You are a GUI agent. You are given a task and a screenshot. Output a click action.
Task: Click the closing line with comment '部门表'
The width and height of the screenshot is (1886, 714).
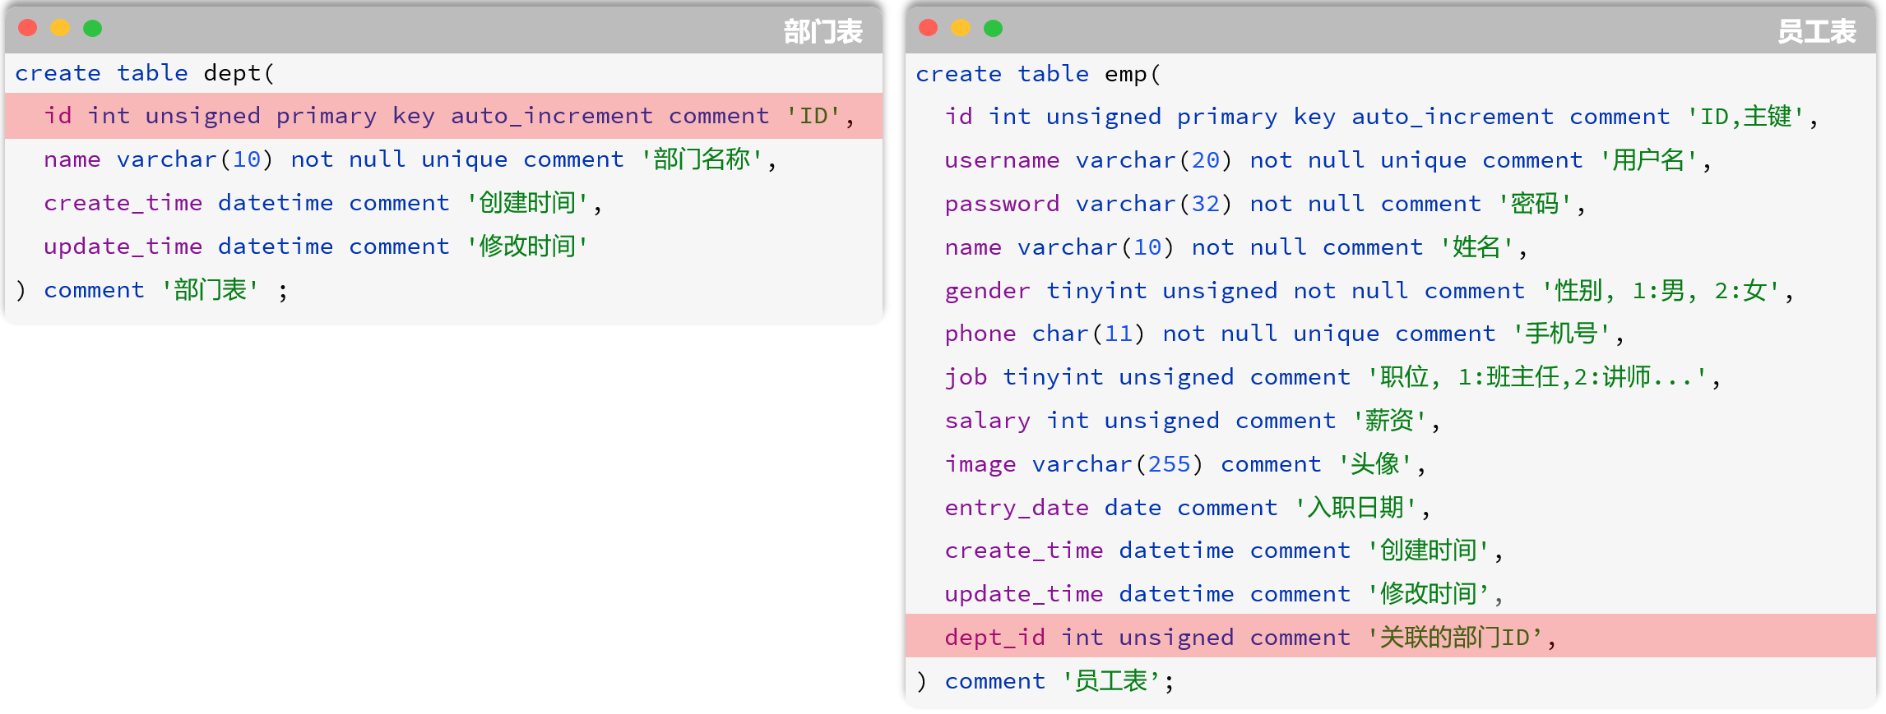151,290
